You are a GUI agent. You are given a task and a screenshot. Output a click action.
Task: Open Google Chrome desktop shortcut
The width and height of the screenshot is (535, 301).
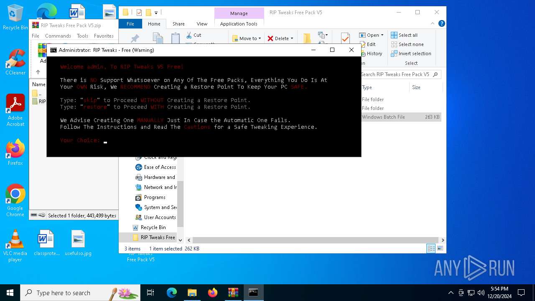(15, 201)
